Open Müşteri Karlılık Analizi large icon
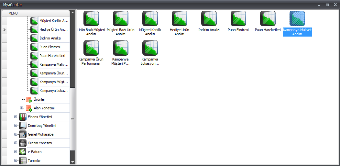 click(150, 18)
